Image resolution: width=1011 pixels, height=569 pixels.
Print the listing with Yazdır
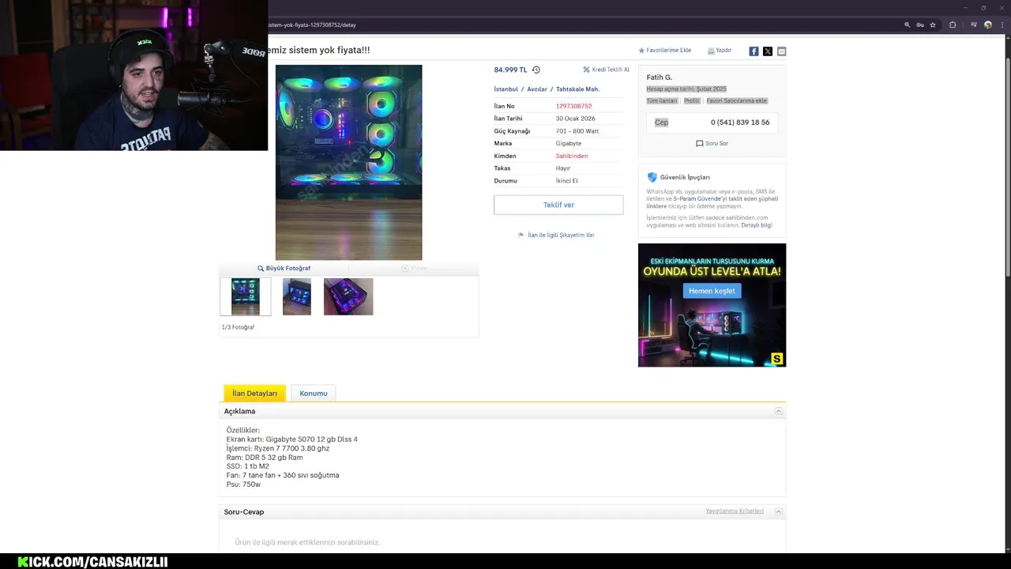click(719, 51)
